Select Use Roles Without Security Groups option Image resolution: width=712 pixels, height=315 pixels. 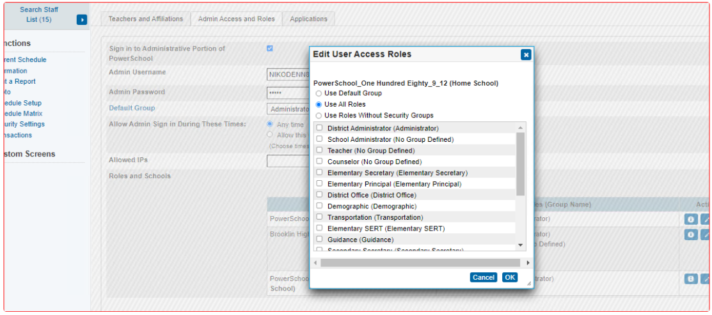click(319, 116)
